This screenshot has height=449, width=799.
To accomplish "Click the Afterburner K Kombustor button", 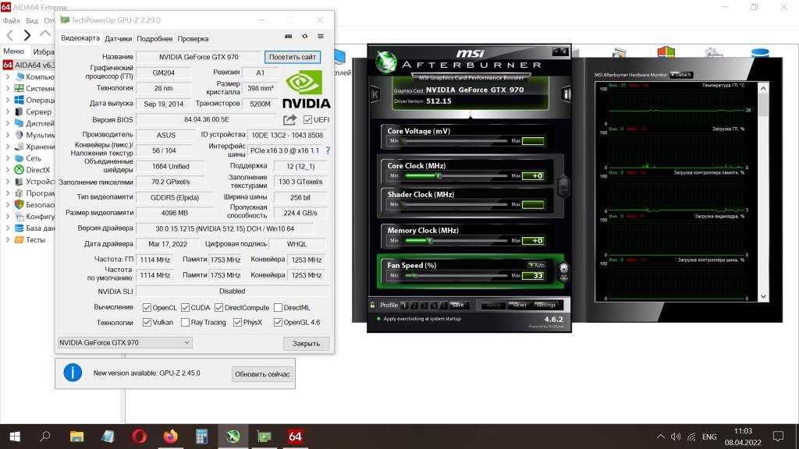I will [x=375, y=94].
